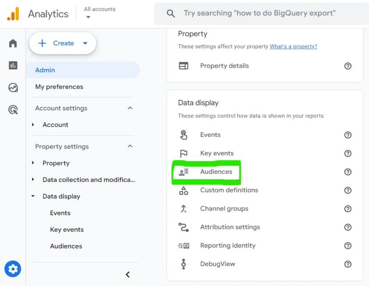
Task: Select the Custom definitions icon
Action: (184, 190)
